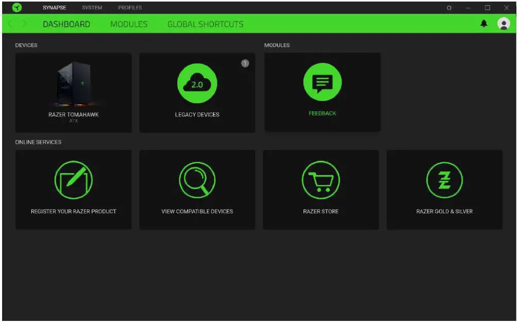
Task: Open the Razer Store cart icon
Action: tap(321, 180)
